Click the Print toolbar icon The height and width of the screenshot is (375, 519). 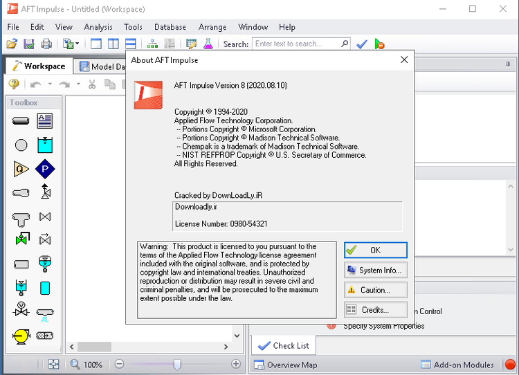point(46,44)
